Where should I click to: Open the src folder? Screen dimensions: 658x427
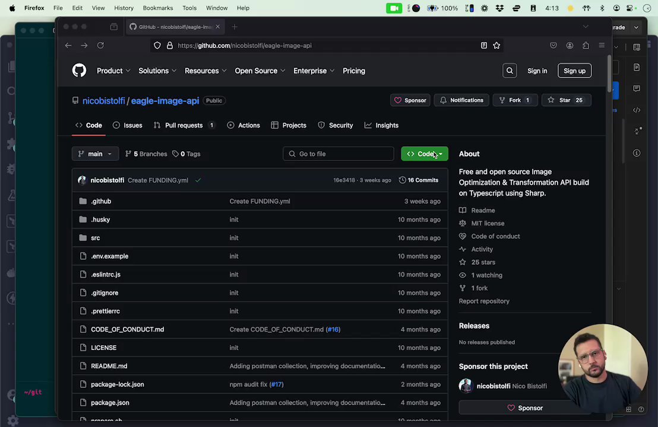tap(95, 238)
